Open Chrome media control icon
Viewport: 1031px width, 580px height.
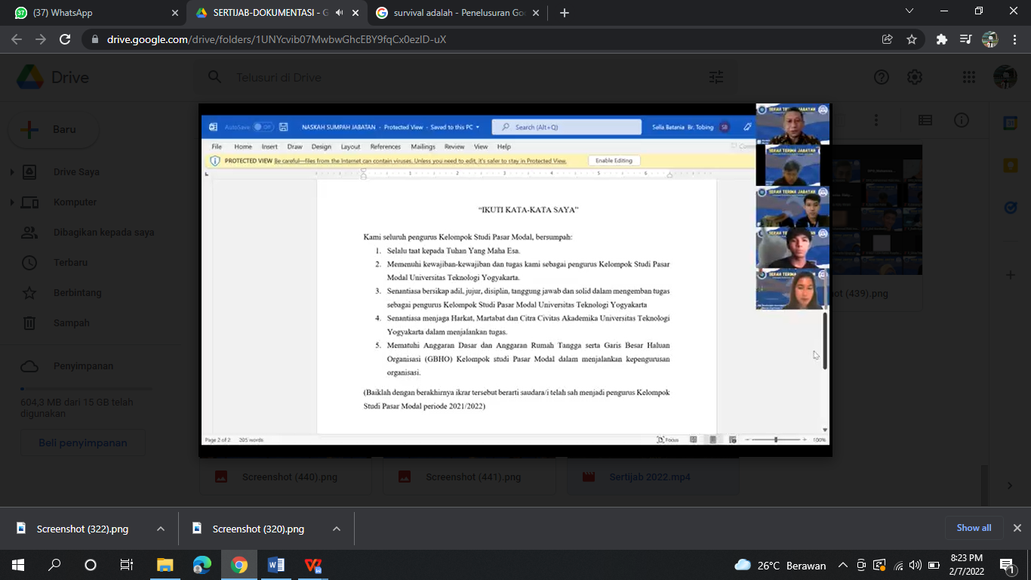click(x=965, y=39)
